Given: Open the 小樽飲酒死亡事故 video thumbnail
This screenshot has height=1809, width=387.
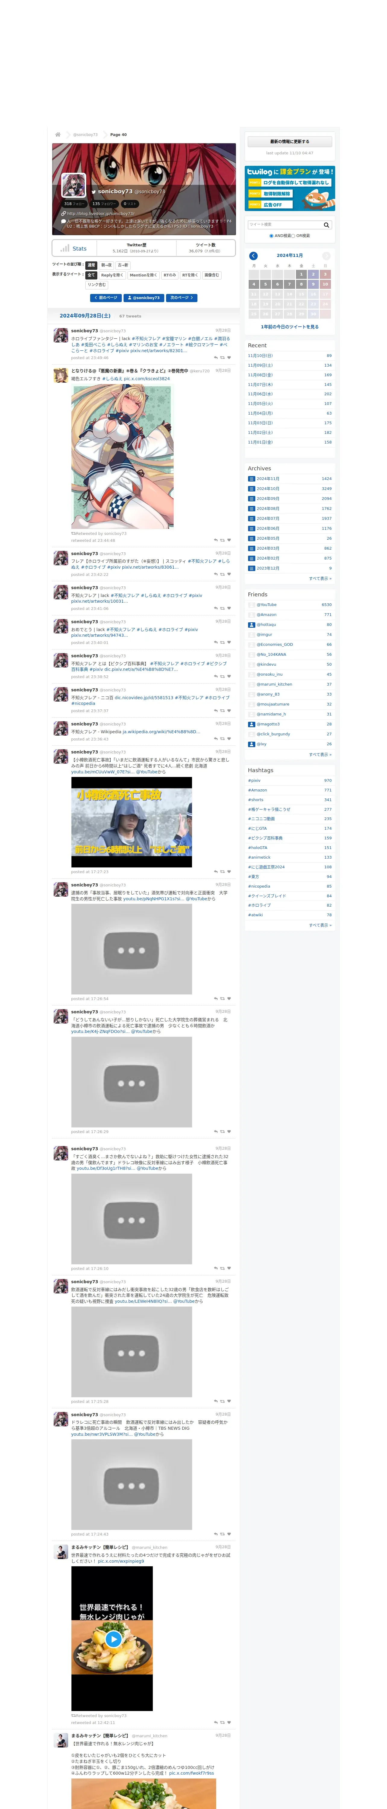Looking at the screenshot, I should click(x=131, y=822).
